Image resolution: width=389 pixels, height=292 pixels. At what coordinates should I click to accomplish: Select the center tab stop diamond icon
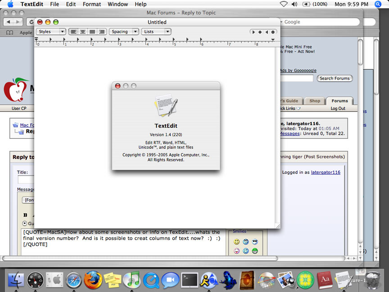(260, 32)
